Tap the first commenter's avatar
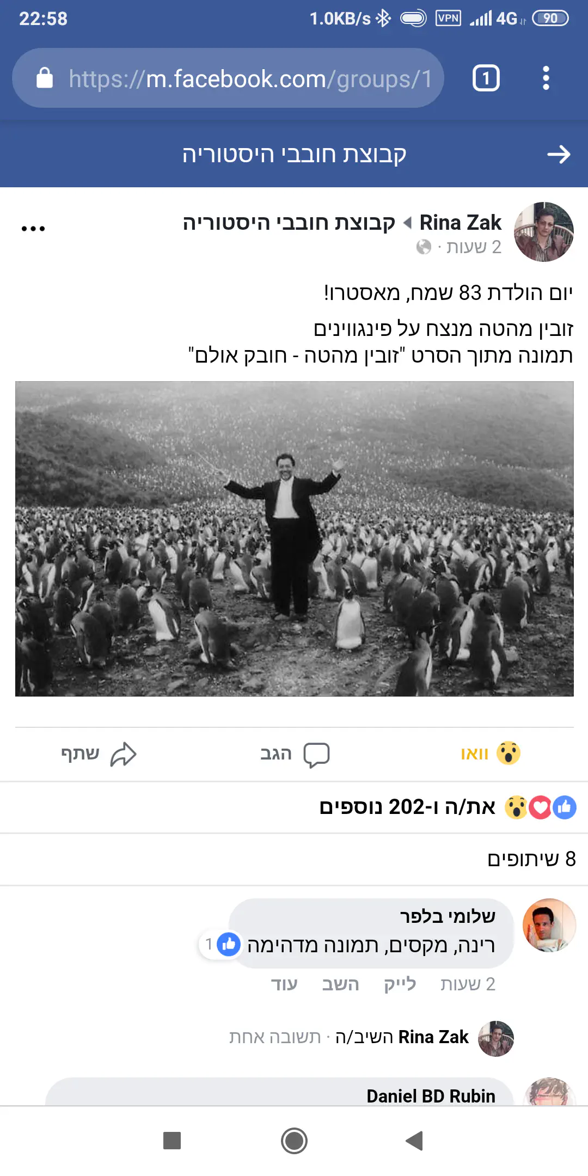 549,926
